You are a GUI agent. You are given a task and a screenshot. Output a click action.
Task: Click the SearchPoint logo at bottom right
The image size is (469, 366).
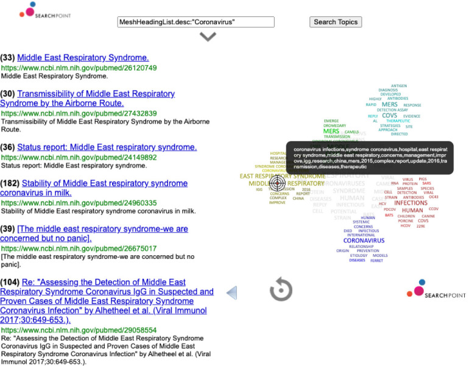click(x=436, y=289)
